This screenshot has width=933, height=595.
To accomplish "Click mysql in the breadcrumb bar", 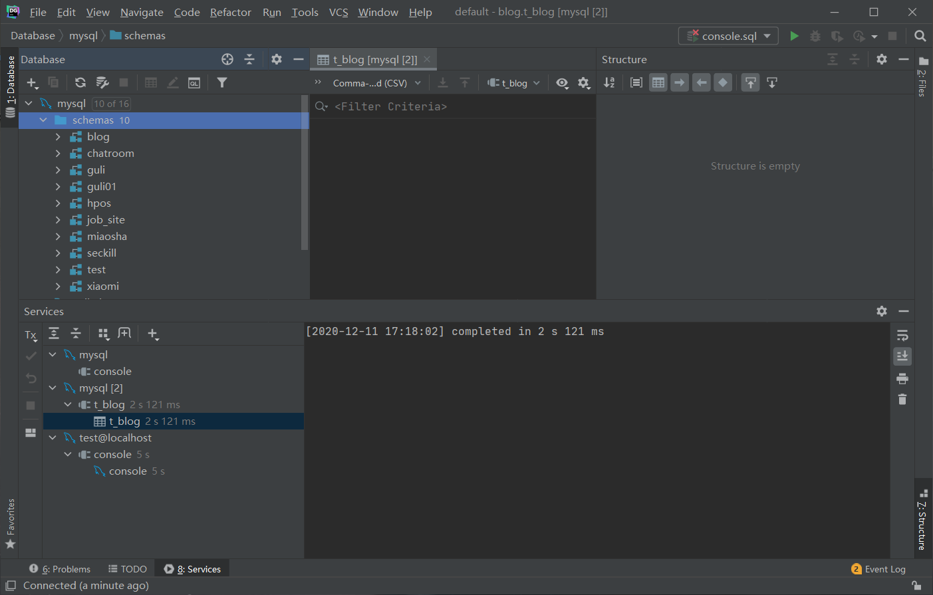I will point(83,36).
